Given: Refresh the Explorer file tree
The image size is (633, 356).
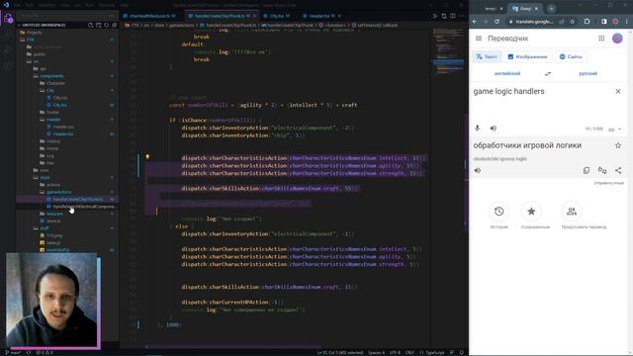Looking at the screenshot, I should click(x=106, y=25).
